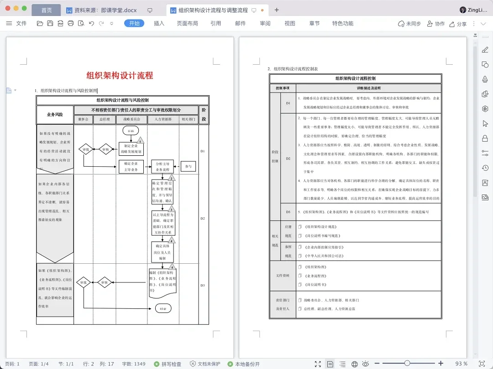The height and width of the screenshot is (369, 493).
Task: Enable eye-protection mode icon in status bar
Action: tap(366, 364)
